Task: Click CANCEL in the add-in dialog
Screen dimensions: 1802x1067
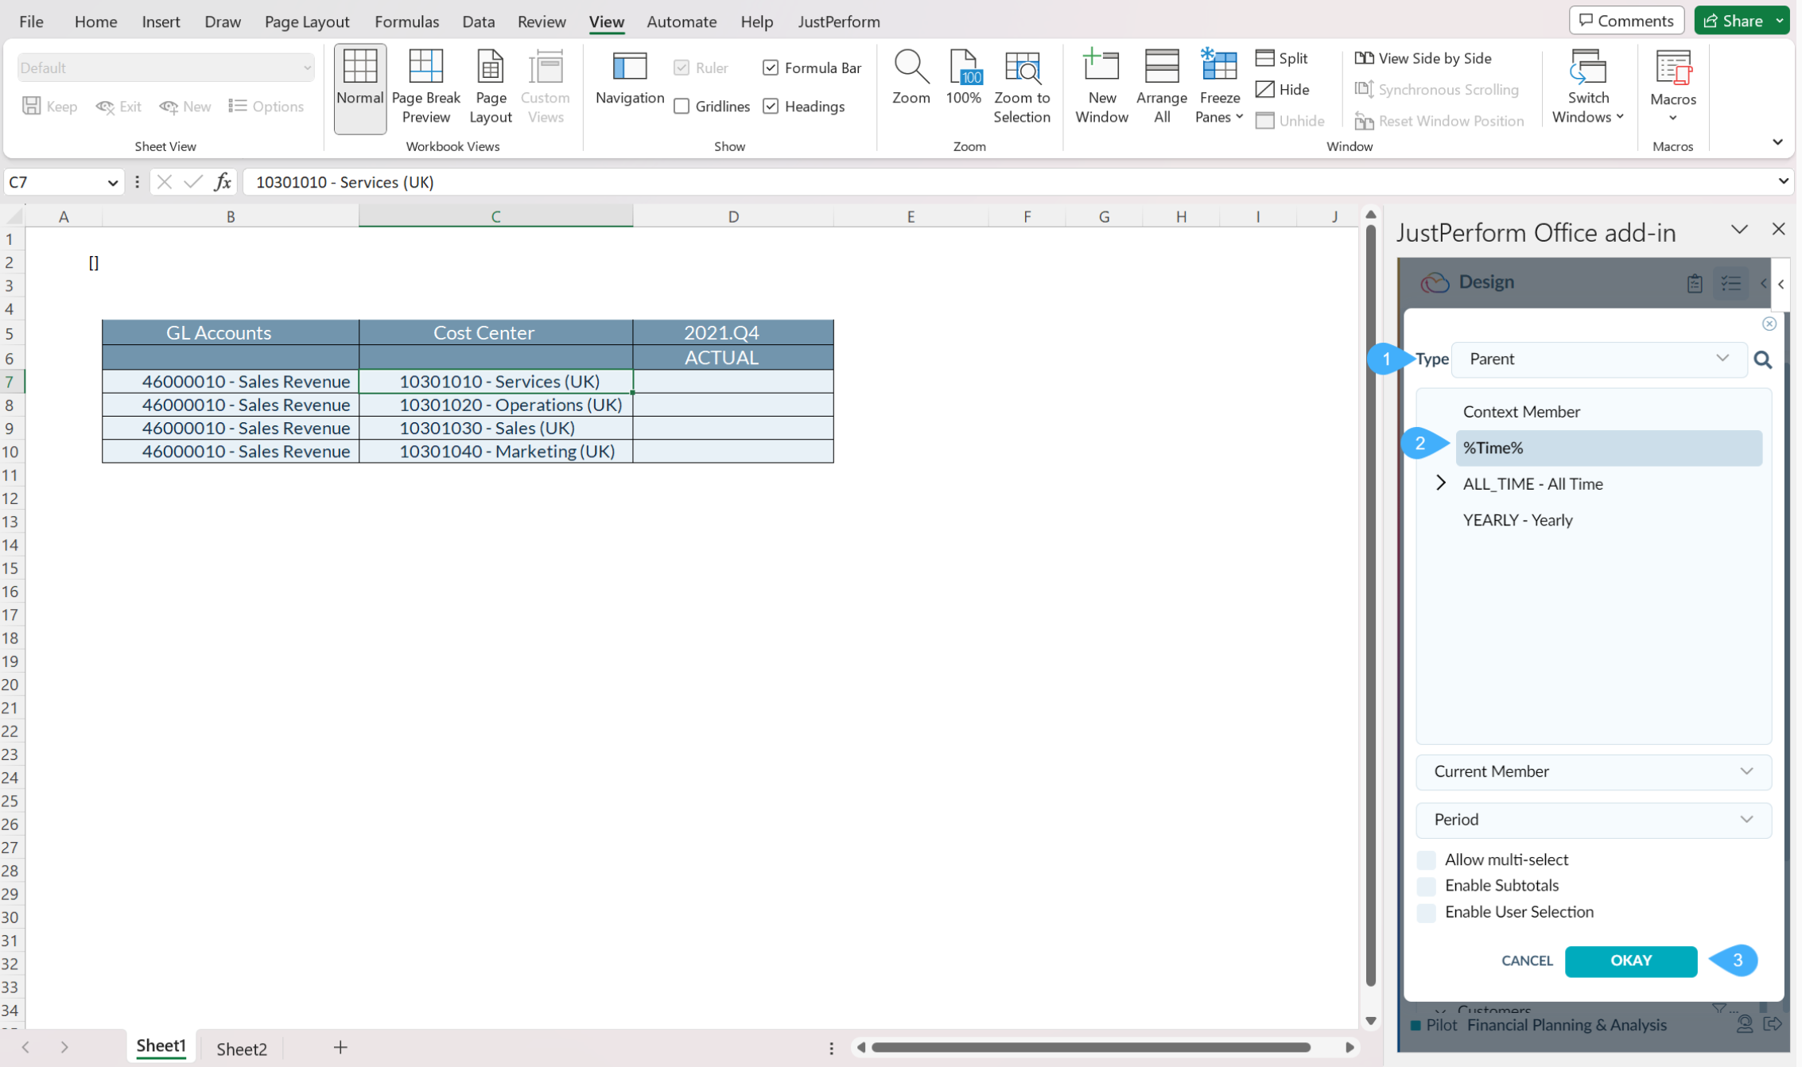Action: pyautogui.click(x=1526, y=960)
